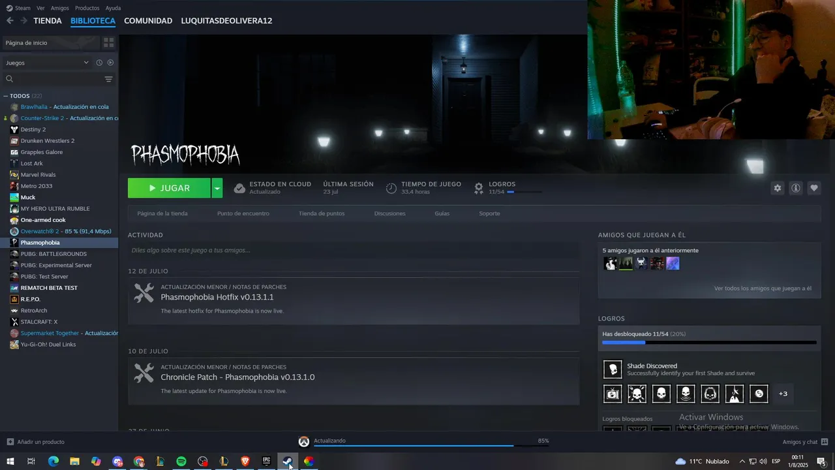This screenshot has width=835, height=470.
Task: Open Spotify from the taskbar
Action: [181, 462]
